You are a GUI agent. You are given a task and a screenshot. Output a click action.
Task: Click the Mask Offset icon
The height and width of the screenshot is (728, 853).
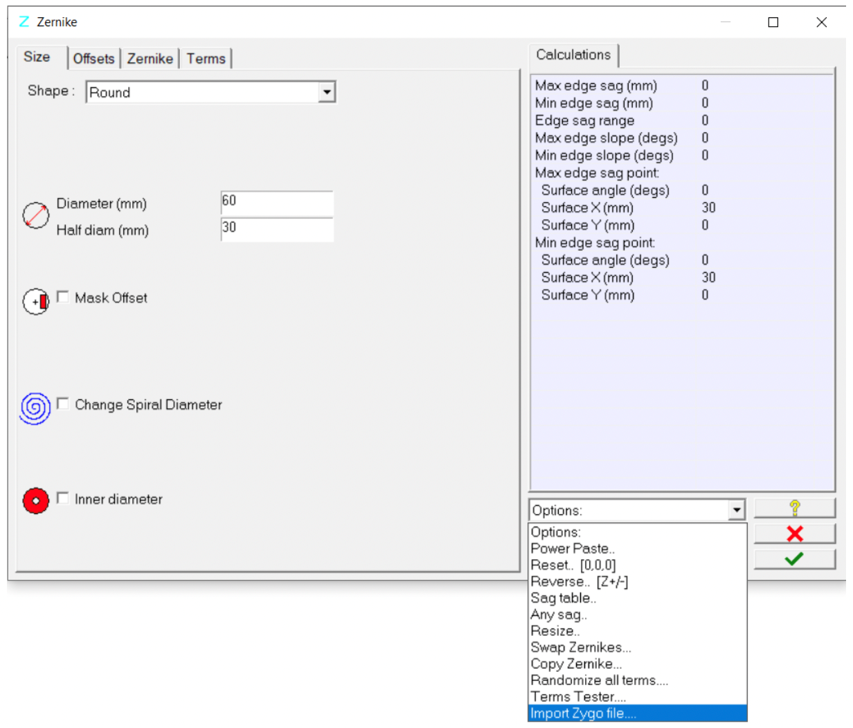tap(36, 302)
